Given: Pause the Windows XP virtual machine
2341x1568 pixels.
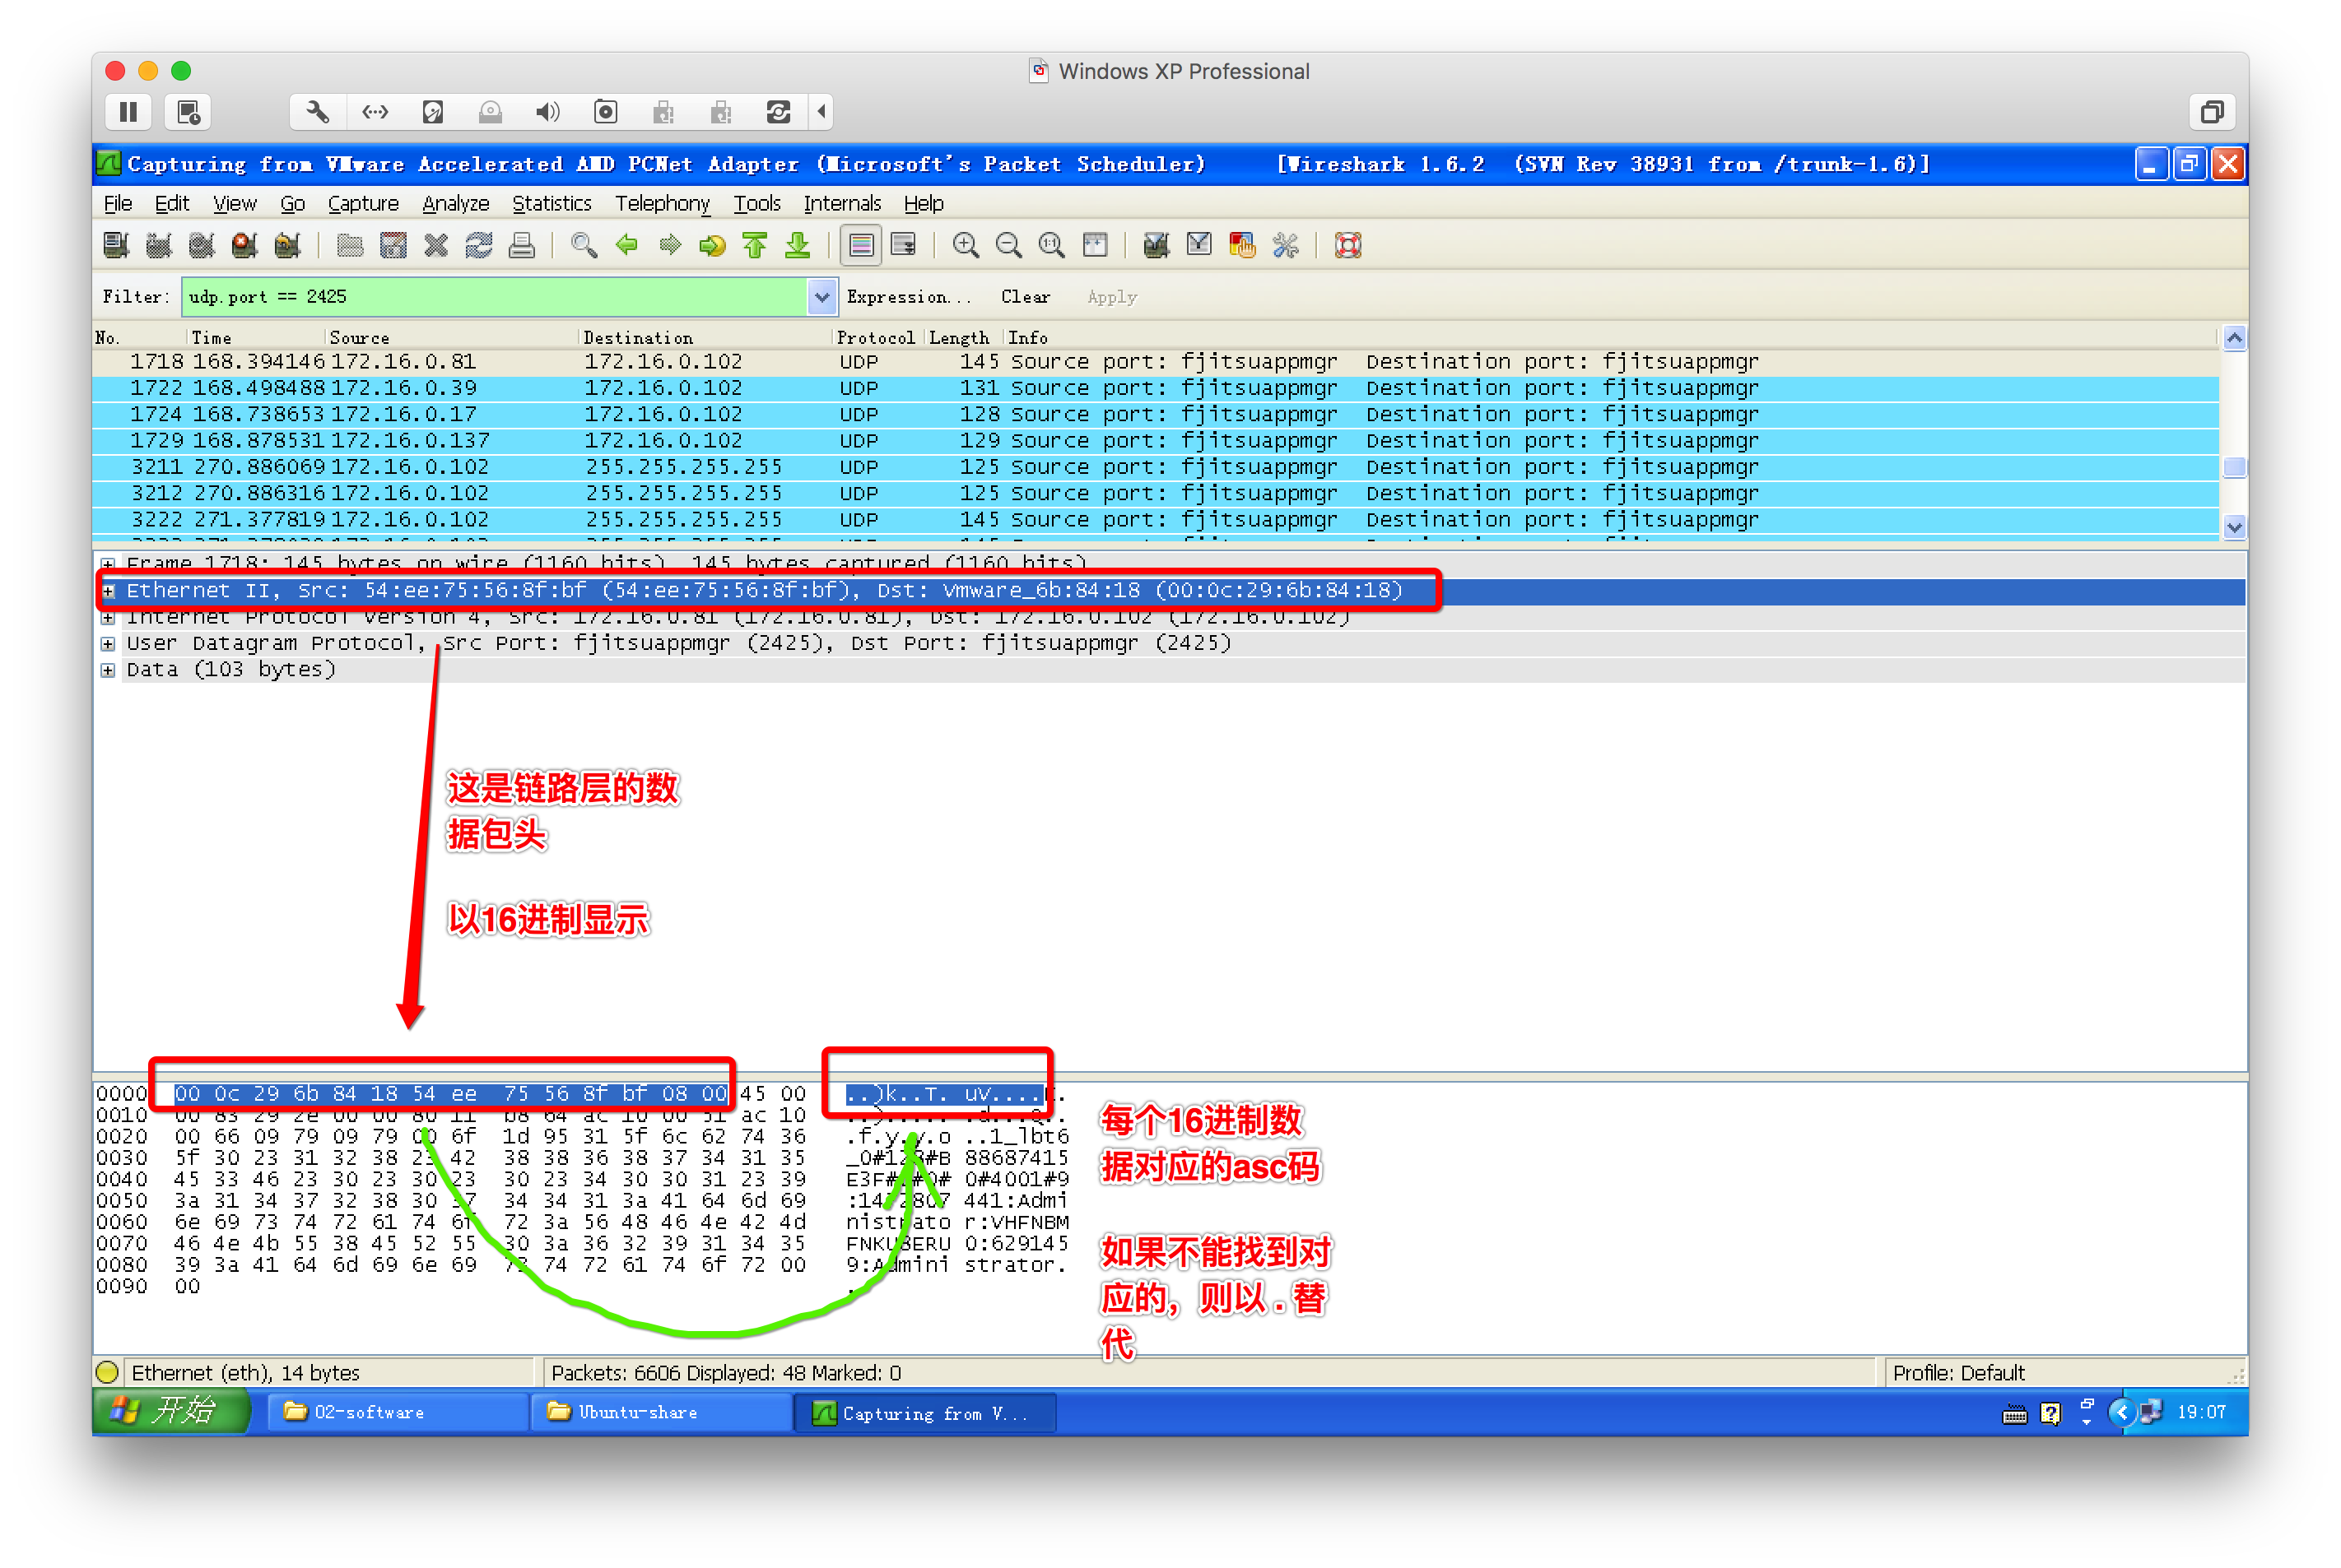Looking at the screenshot, I should click(128, 112).
